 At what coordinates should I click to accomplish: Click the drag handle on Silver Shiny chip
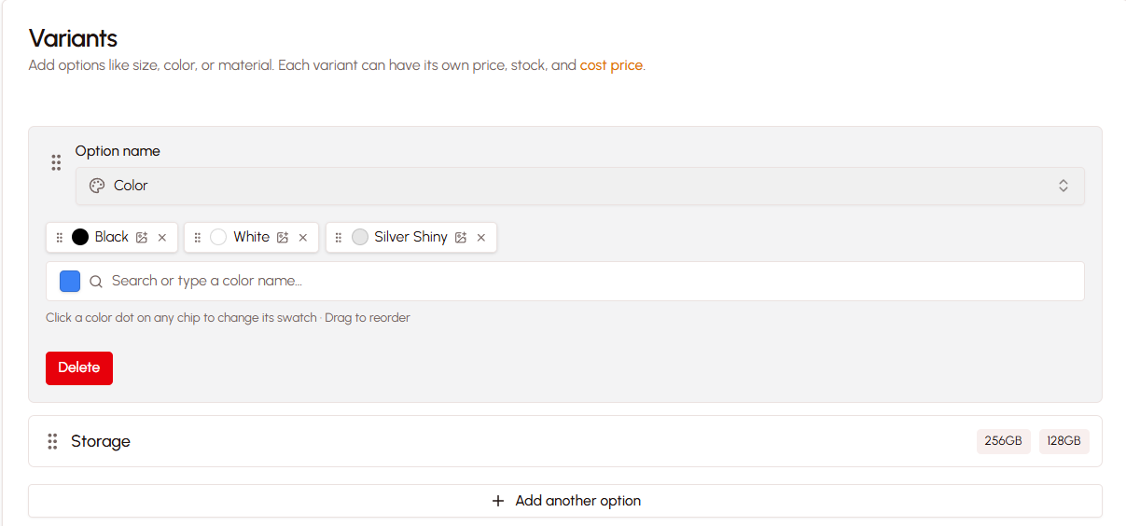(339, 238)
